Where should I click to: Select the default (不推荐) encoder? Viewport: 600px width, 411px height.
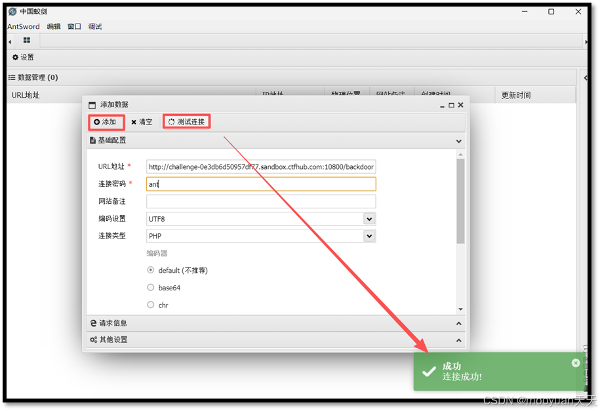[151, 270]
